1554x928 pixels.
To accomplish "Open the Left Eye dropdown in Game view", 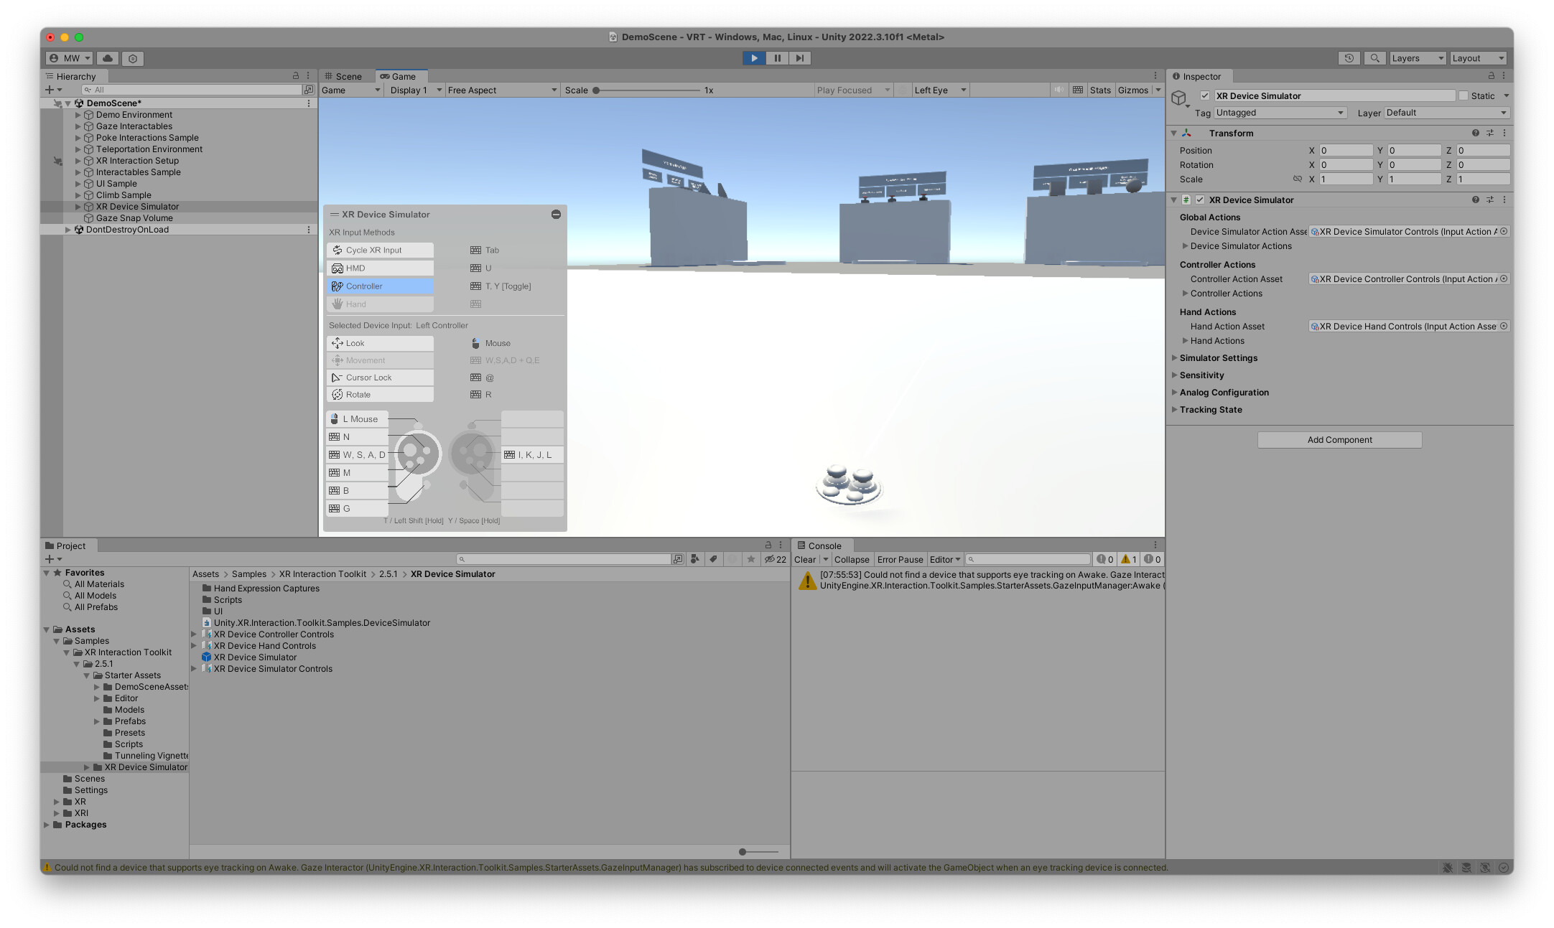I will tap(939, 90).
